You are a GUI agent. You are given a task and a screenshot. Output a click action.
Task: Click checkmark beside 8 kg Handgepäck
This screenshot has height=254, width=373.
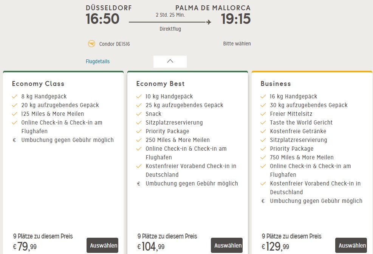15,97
